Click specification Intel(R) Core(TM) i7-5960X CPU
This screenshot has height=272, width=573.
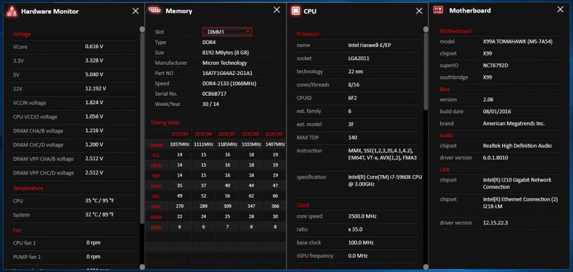click(385, 177)
